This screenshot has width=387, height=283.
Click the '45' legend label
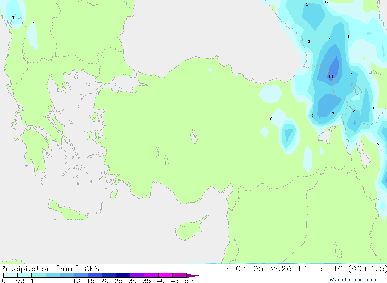175,281
